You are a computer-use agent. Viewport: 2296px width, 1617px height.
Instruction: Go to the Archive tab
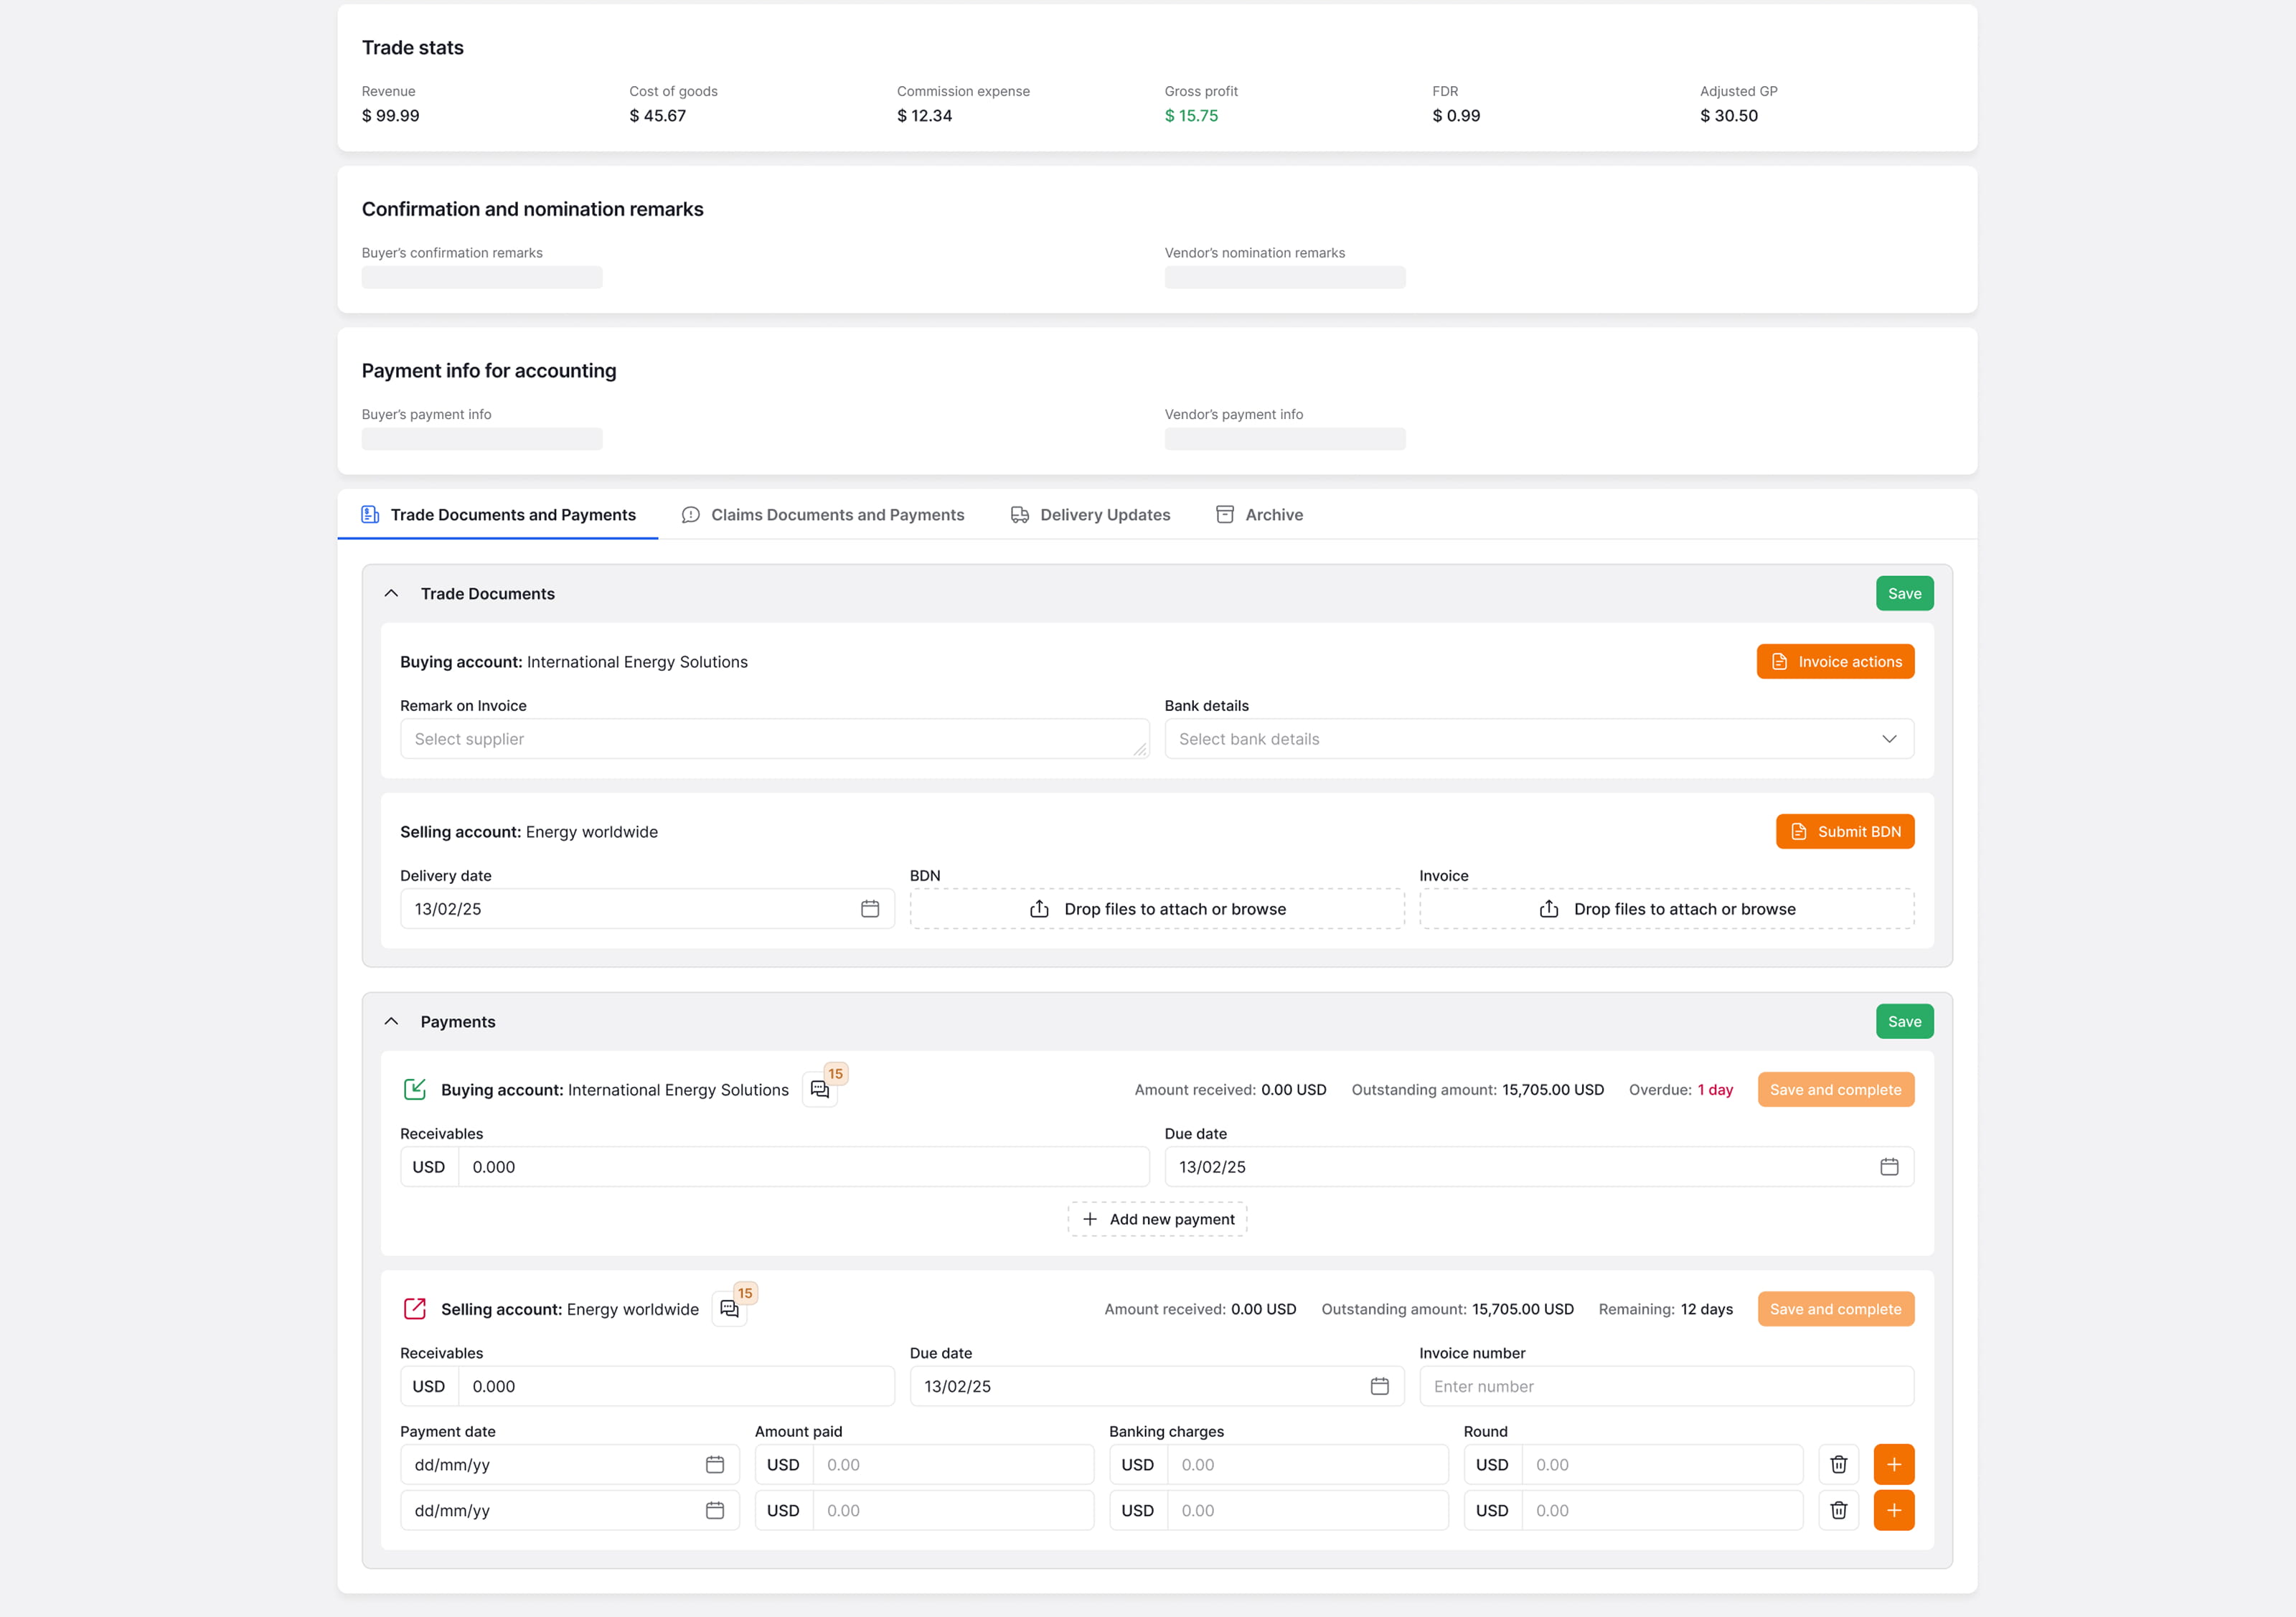click(x=1259, y=514)
